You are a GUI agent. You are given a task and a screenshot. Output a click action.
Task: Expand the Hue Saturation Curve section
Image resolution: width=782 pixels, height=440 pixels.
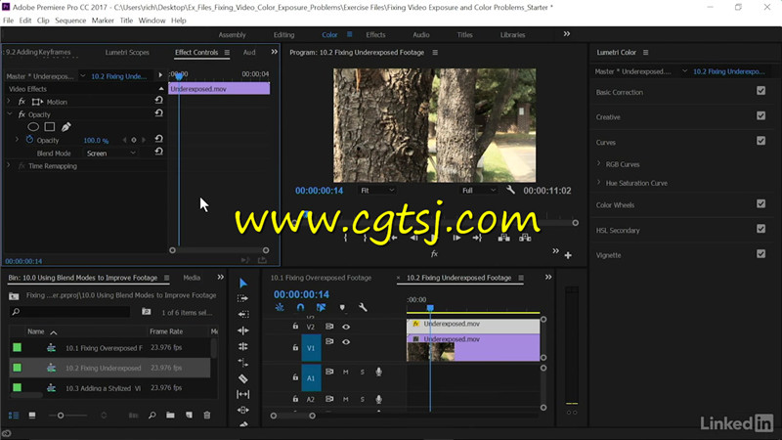pyautogui.click(x=598, y=183)
